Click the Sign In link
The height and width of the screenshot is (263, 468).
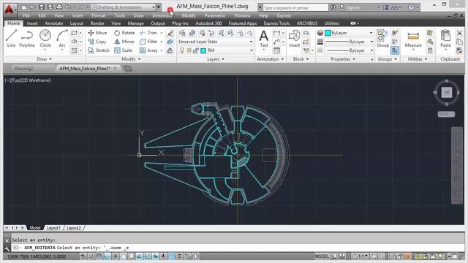tap(352, 8)
